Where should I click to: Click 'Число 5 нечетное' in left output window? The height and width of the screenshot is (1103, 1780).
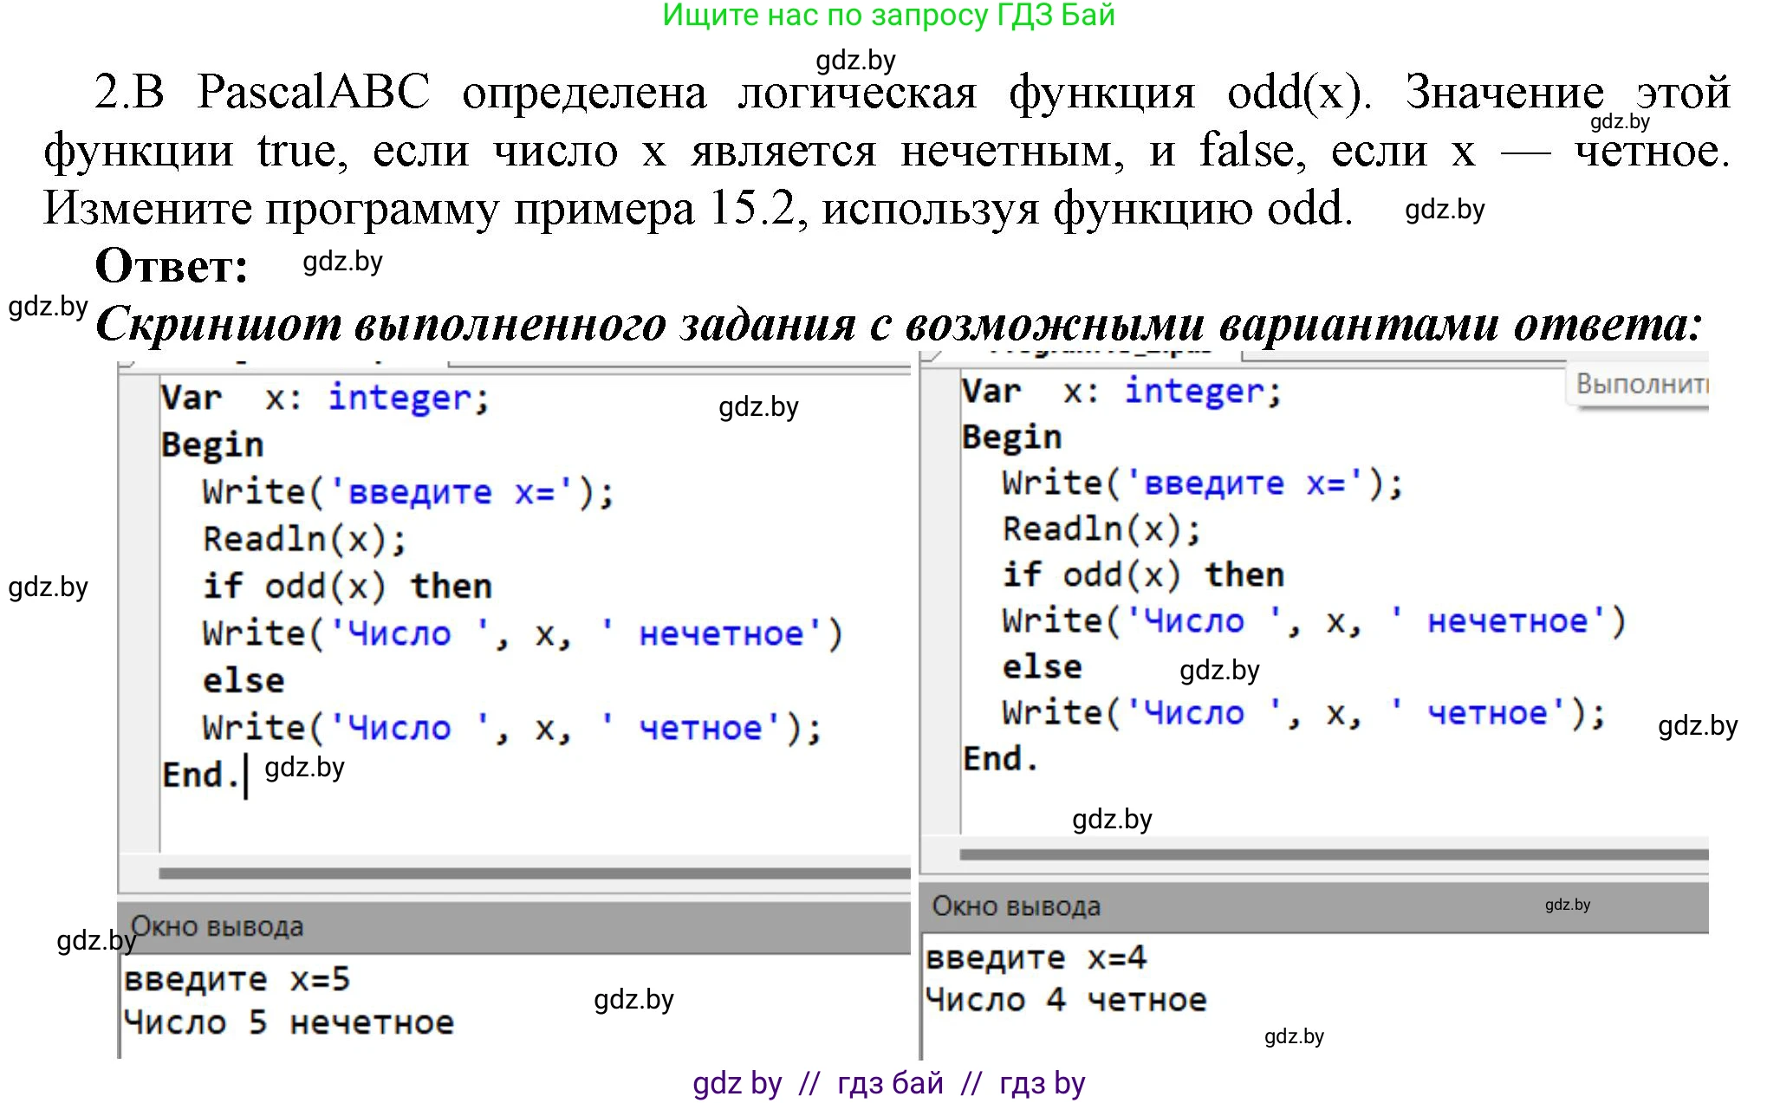(289, 1023)
